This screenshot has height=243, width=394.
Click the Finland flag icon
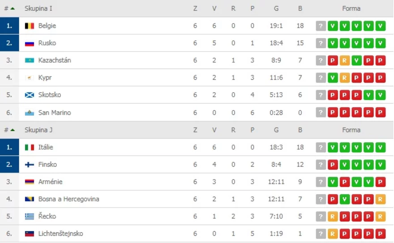pyautogui.click(x=30, y=165)
